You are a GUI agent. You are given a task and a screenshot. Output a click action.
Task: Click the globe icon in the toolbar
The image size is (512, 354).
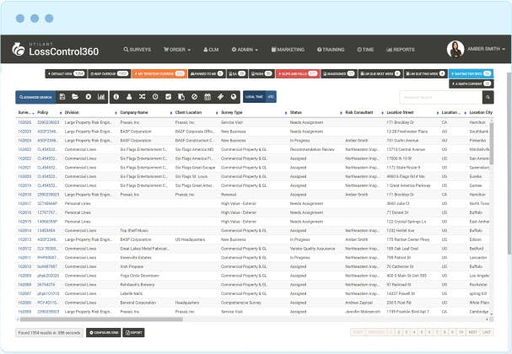pos(234,97)
